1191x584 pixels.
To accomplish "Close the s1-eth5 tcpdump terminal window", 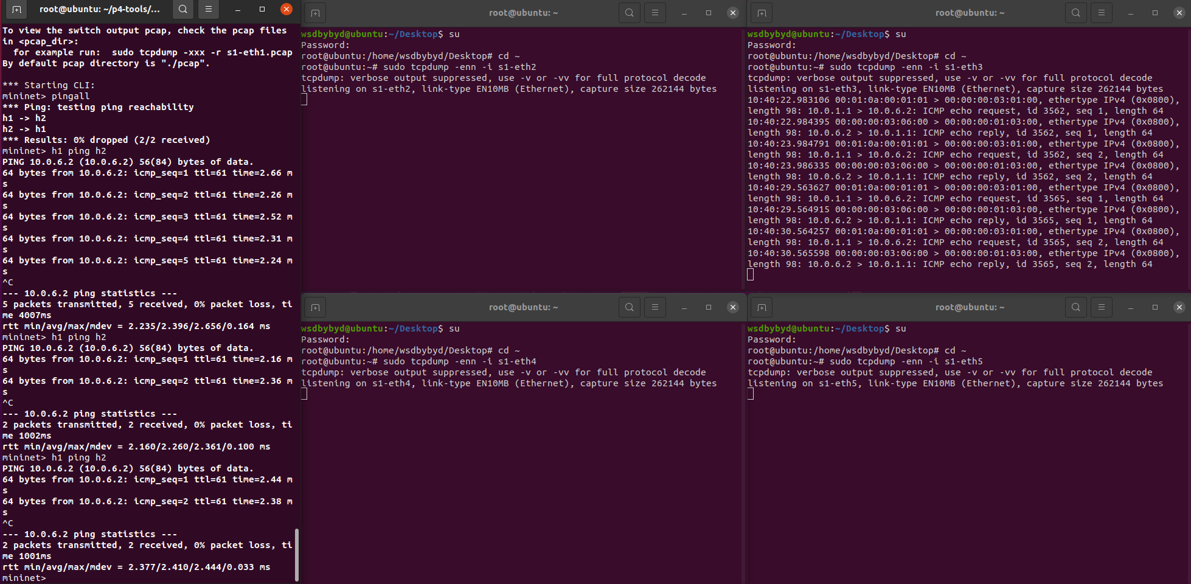I will point(1179,307).
